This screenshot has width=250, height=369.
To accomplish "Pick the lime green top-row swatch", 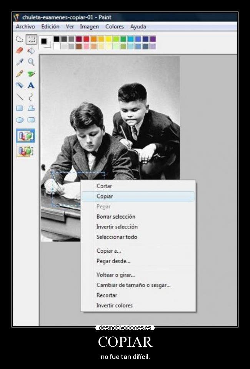I will tap(116, 39).
